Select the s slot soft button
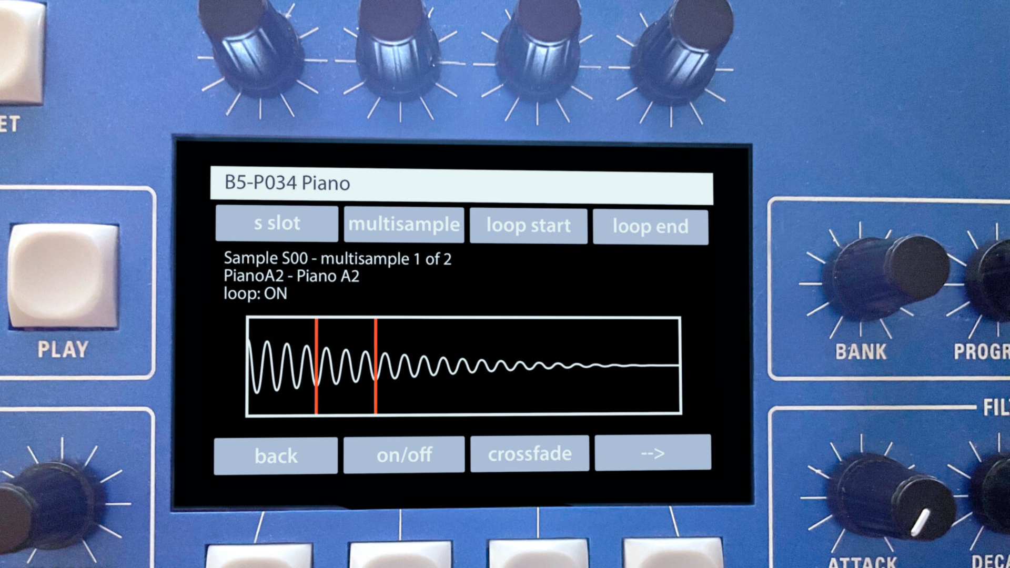Screen dimensions: 1010x568 (277, 224)
